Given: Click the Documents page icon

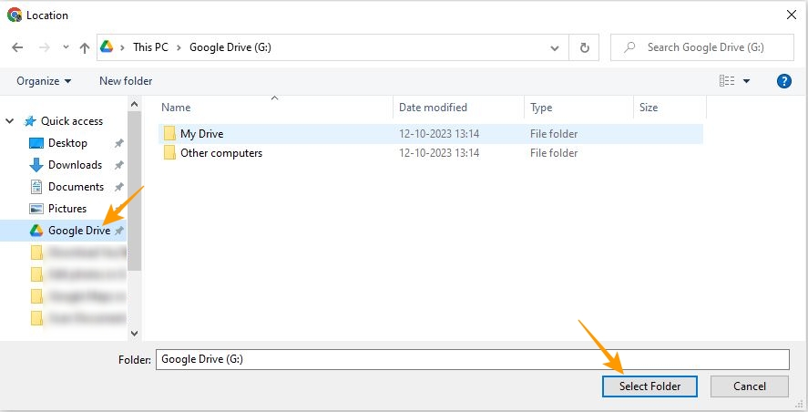Looking at the screenshot, I should pos(36,187).
